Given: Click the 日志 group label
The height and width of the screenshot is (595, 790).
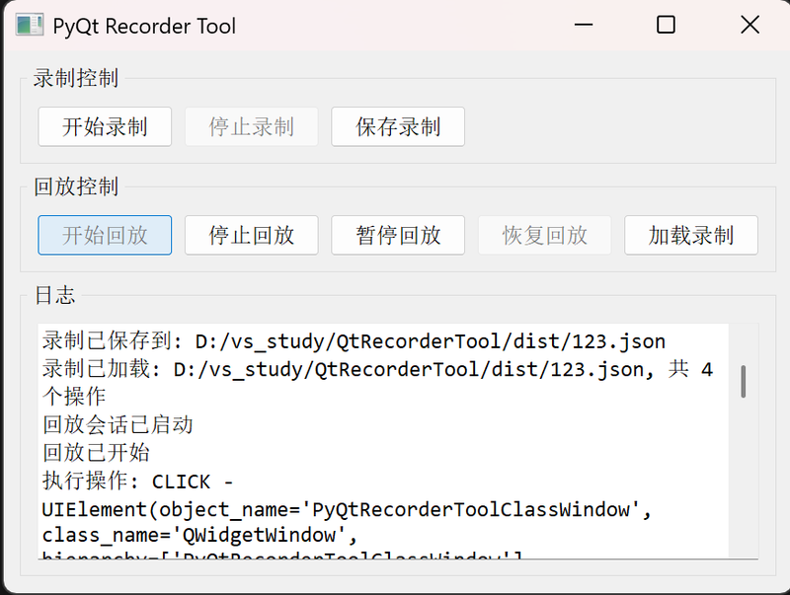Looking at the screenshot, I should click(54, 295).
